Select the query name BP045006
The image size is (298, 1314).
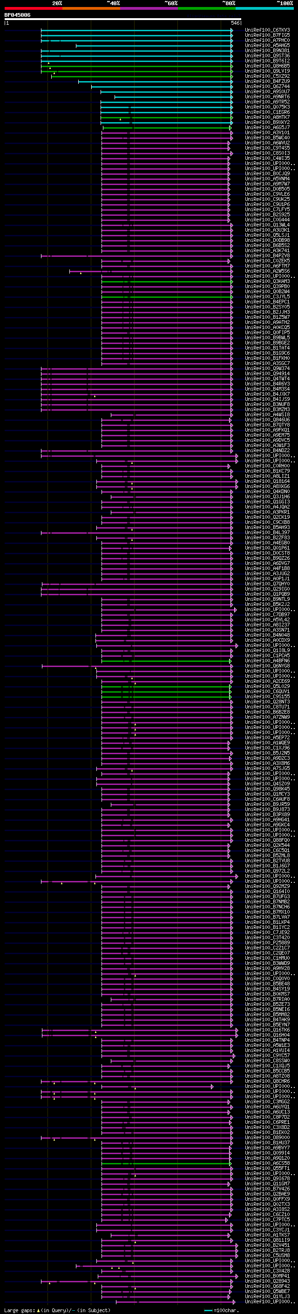17,15
